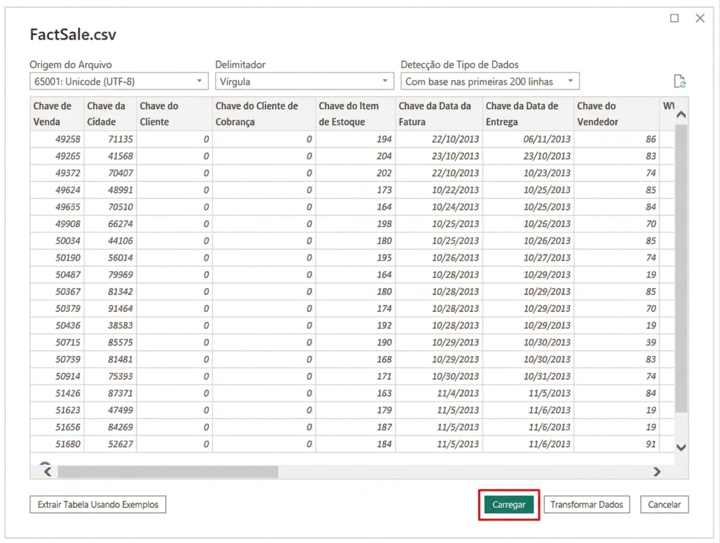Screen dimensions: 720x543
Task: Click the right arrow of the horizontal scrollbar
Action: pyautogui.click(x=657, y=471)
